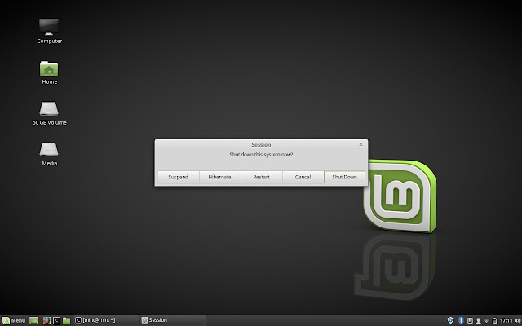
Task: Choose Hibernate in the Session dialog
Action: [219, 177]
